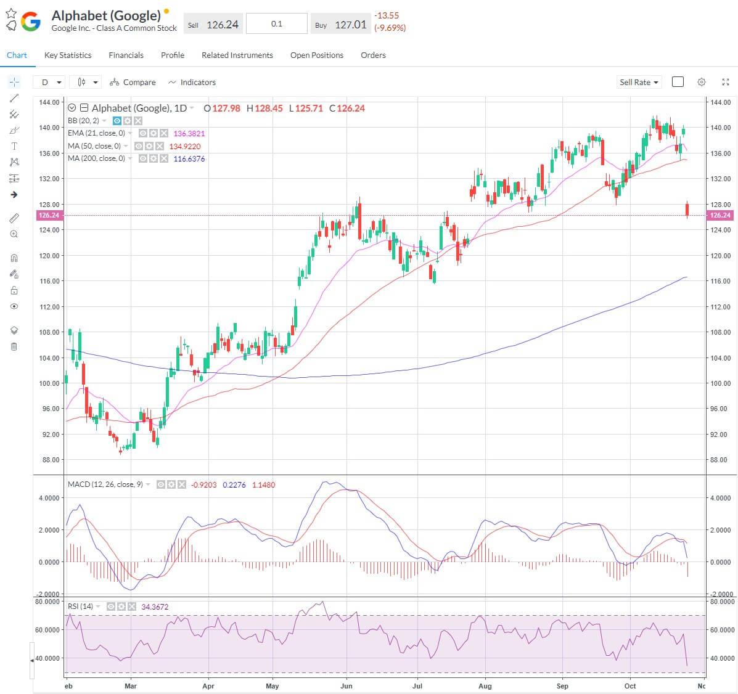Hide all drawings using sidebar eye icon
The width and height of the screenshot is (738, 694).
pyautogui.click(x=14, y=306)
